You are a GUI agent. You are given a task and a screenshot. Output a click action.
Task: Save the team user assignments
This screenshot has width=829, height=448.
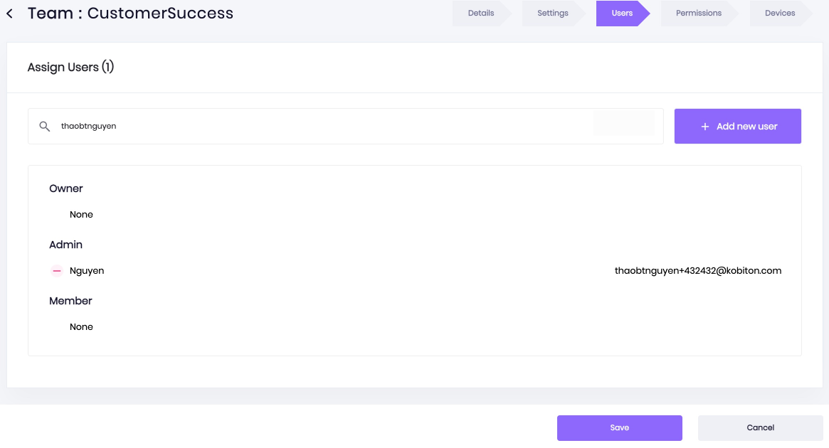(620, 428)
